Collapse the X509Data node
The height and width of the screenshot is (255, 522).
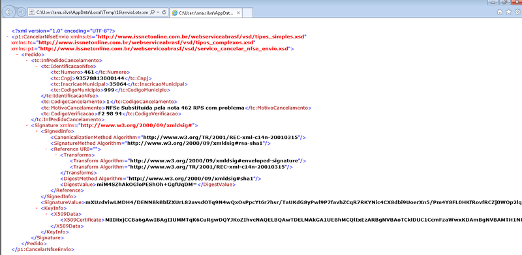click(46, 214)
